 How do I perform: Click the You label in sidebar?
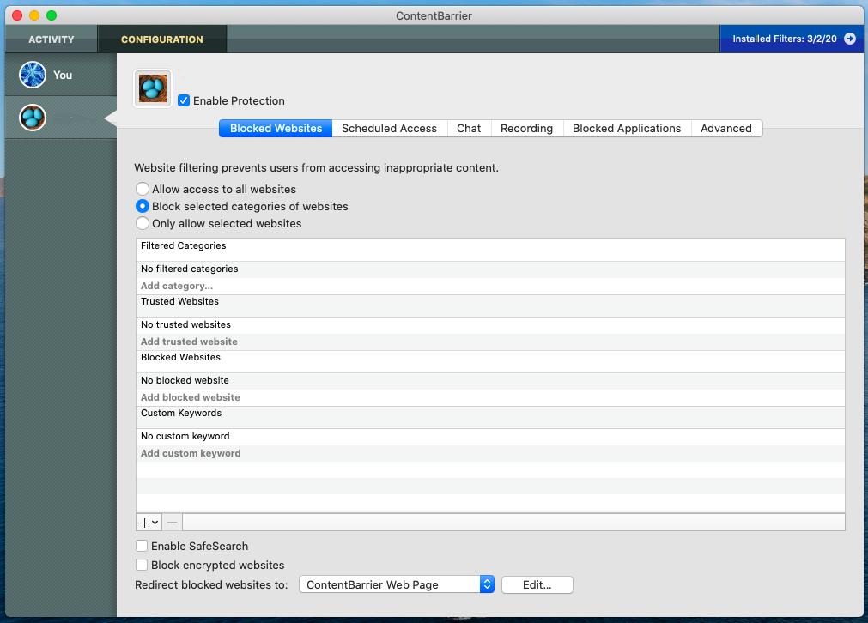(x=63, y=75)
